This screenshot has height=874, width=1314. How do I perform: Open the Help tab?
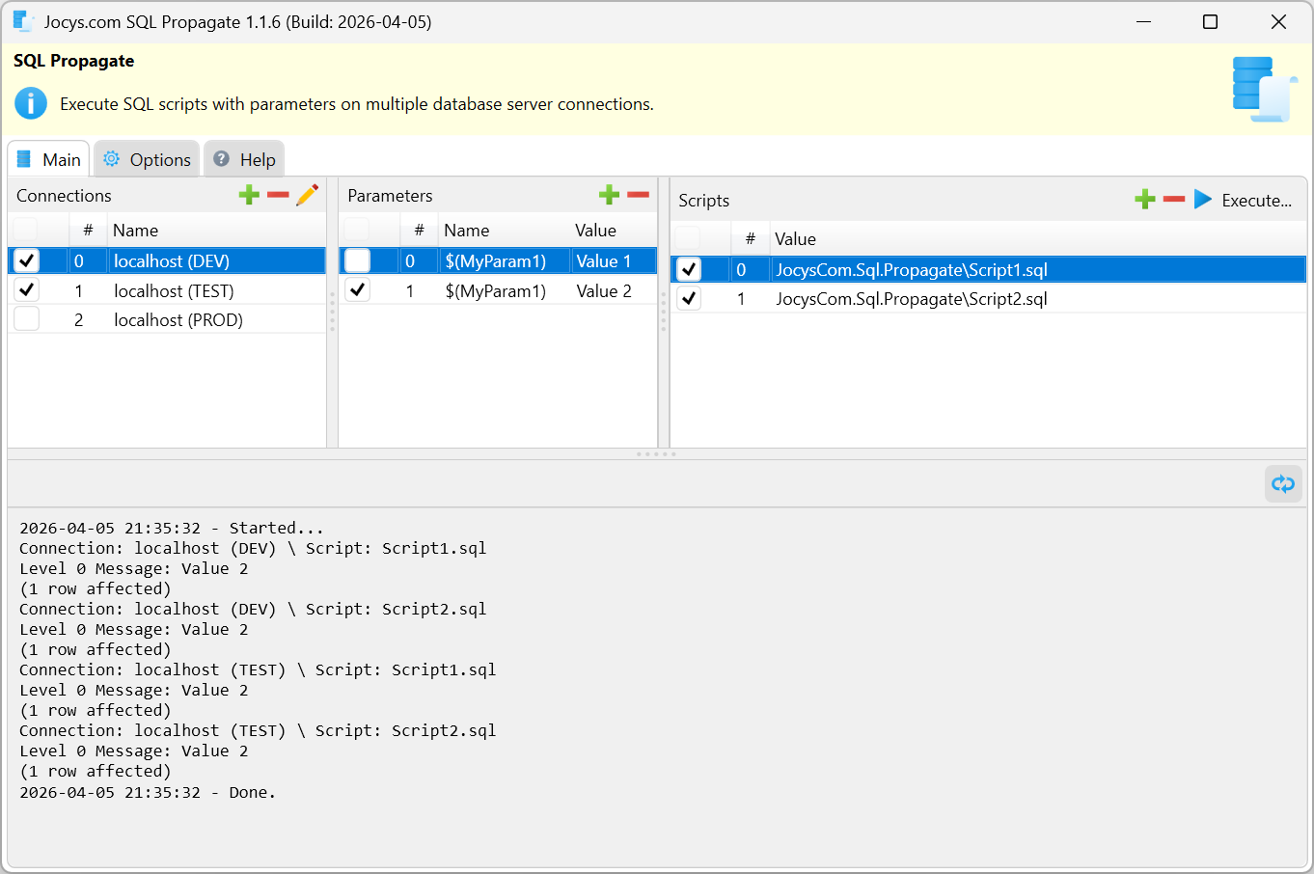coord(244,159)
